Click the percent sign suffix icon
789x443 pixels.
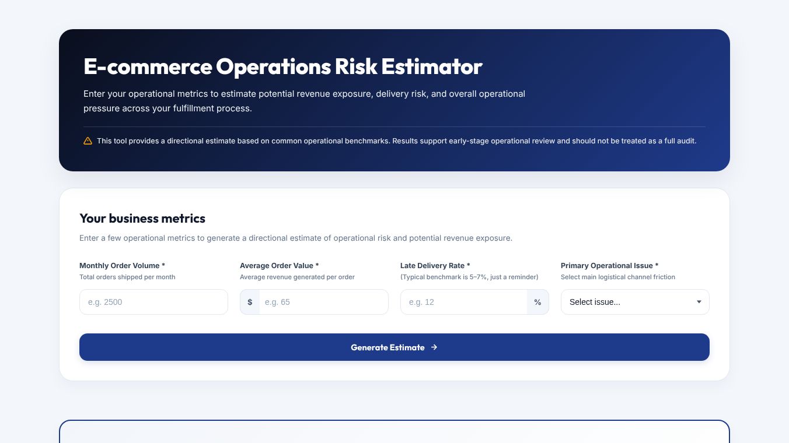pyautogui.click(x=537, y=302)
